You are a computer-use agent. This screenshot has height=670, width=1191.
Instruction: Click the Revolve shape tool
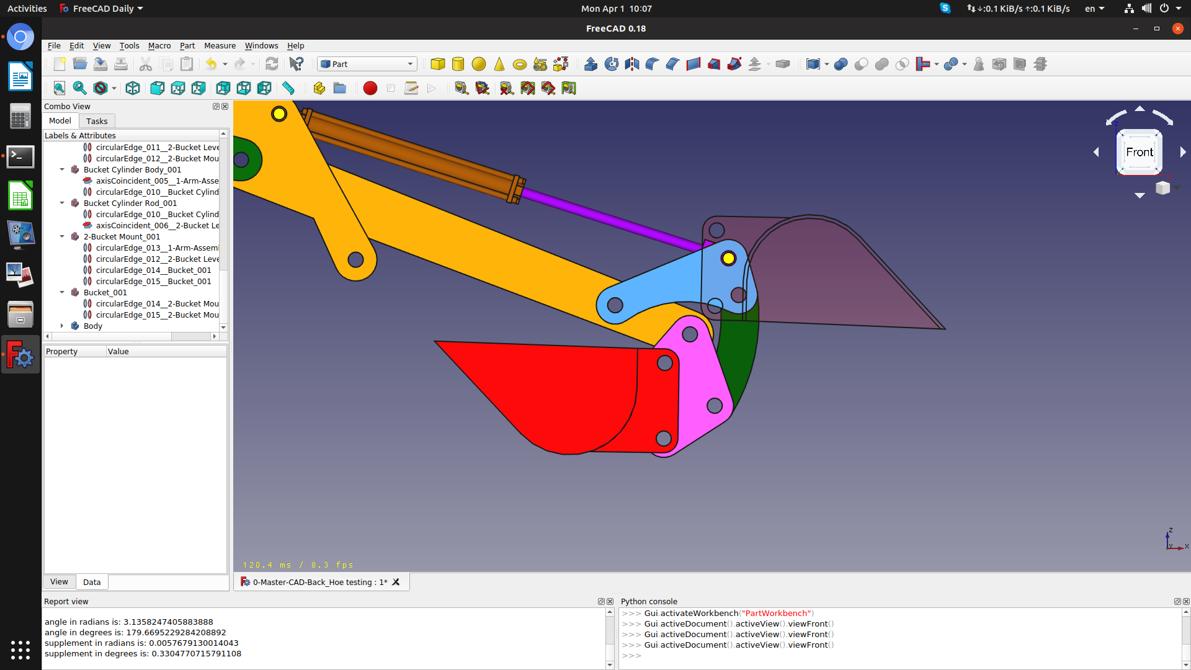pos(611,64)
